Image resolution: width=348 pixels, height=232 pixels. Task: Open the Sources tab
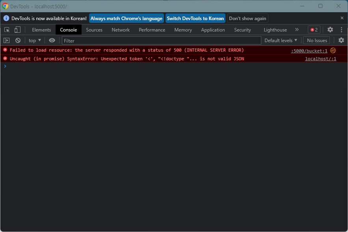click(x=94, y=30)
